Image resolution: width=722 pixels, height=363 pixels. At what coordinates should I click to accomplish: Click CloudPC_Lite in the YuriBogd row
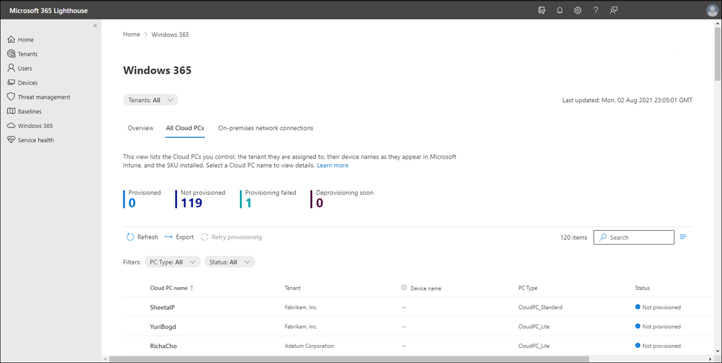pos(533,327)
